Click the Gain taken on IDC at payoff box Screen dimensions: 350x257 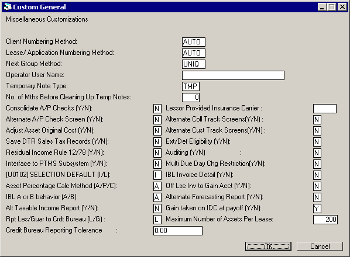click(317, 209)
